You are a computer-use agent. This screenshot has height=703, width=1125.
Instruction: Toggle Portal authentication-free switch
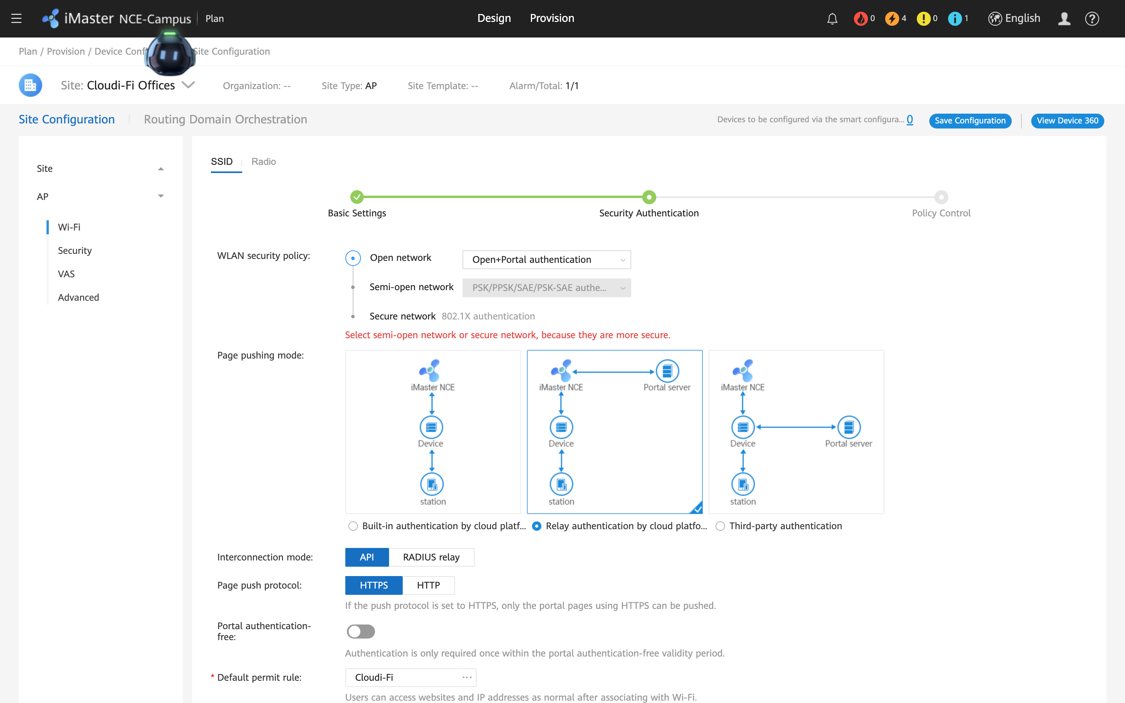pos(360,632)
